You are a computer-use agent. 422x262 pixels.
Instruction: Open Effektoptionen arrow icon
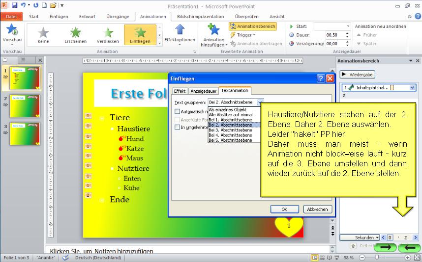[180, 31]
